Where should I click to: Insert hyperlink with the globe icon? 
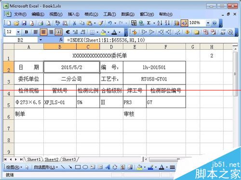(141, 23)
